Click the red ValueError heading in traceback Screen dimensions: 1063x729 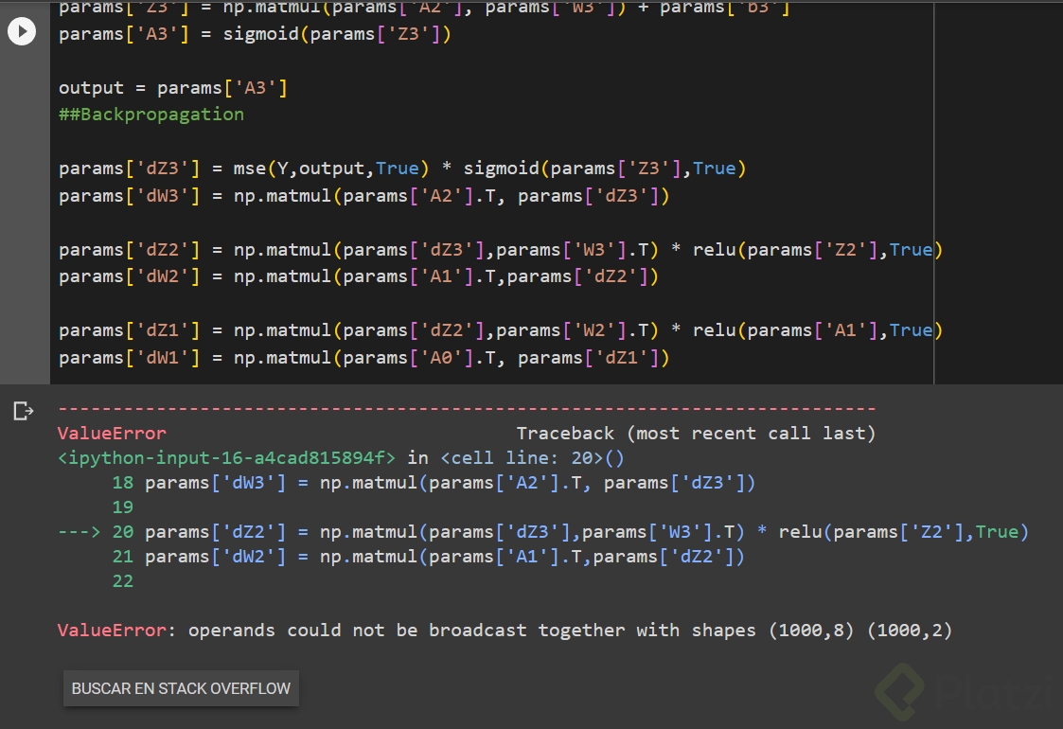coord(112,434)
